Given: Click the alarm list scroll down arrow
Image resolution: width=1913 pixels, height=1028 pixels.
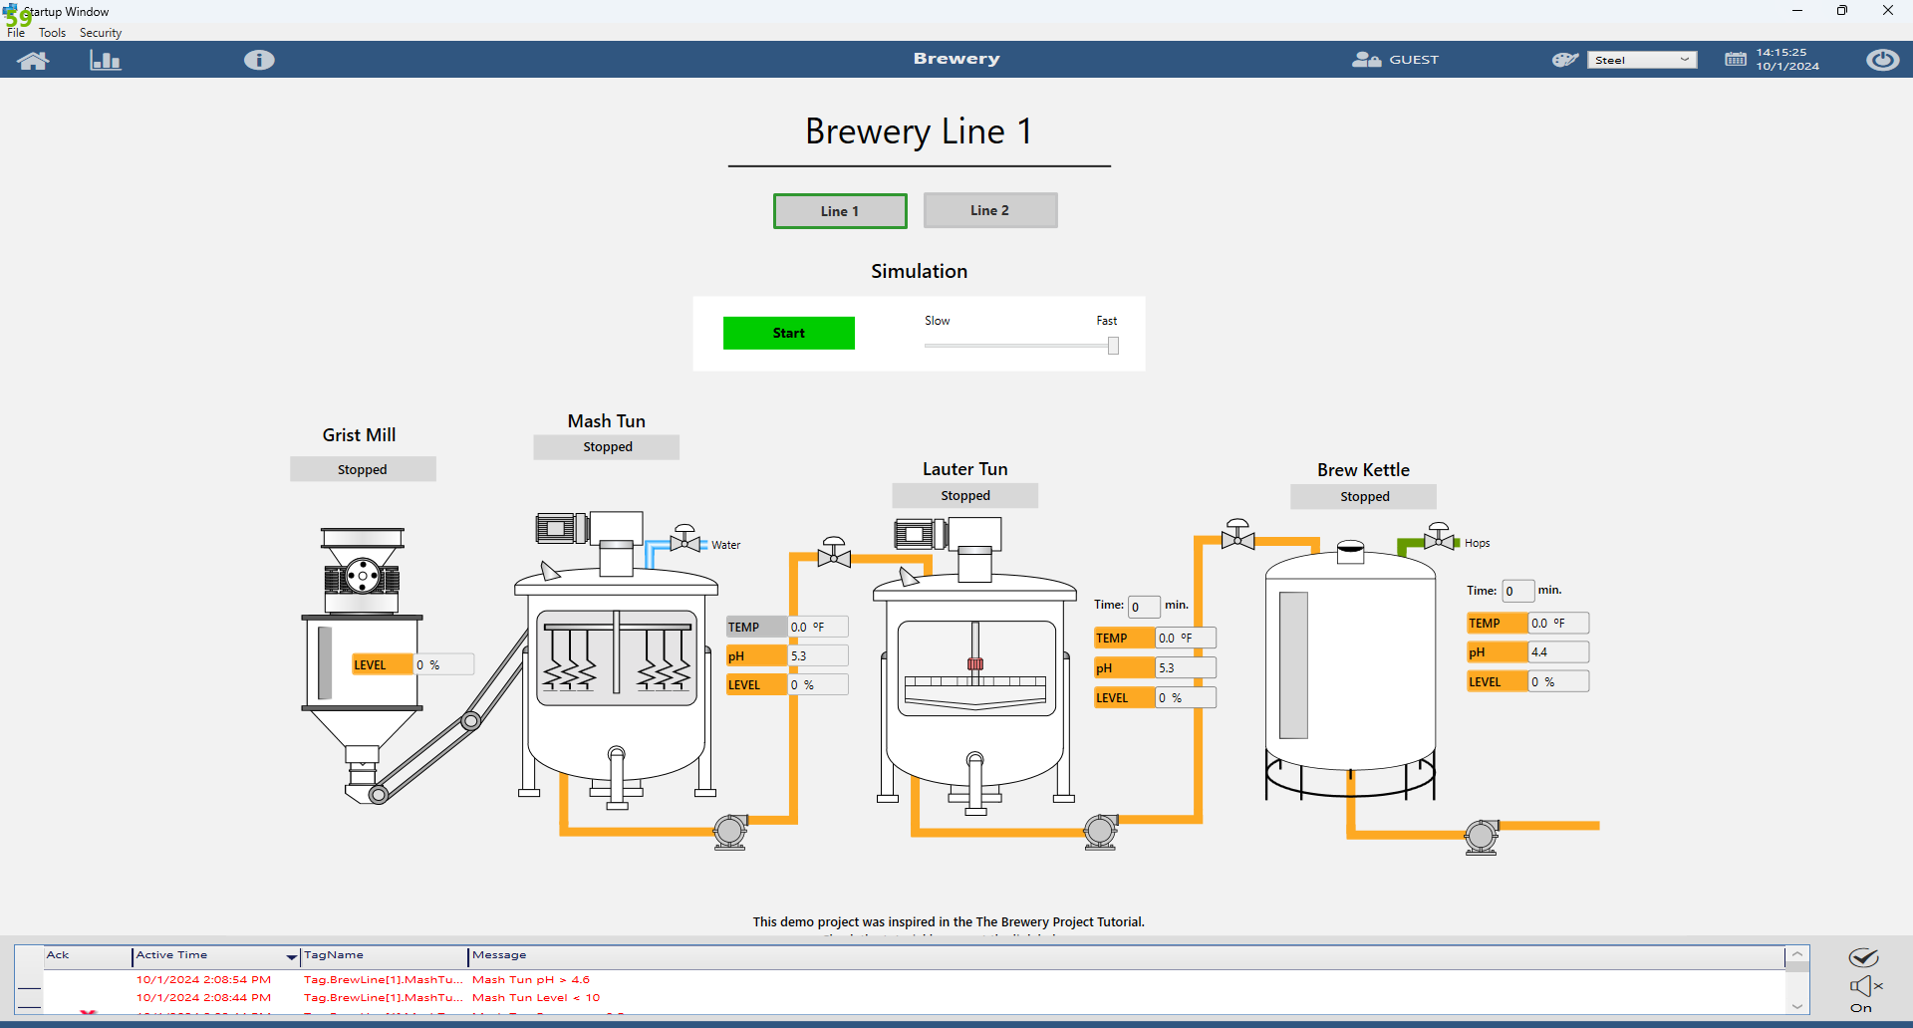Looking at the screenshot, I should click(x=1797, y=1006).
